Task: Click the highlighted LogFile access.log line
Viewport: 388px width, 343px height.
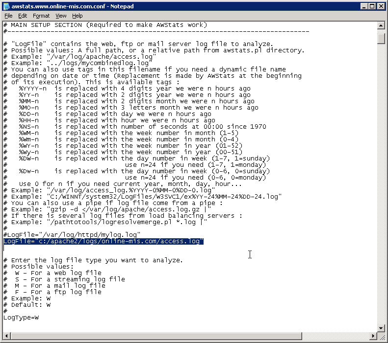Action: point(103,241)
